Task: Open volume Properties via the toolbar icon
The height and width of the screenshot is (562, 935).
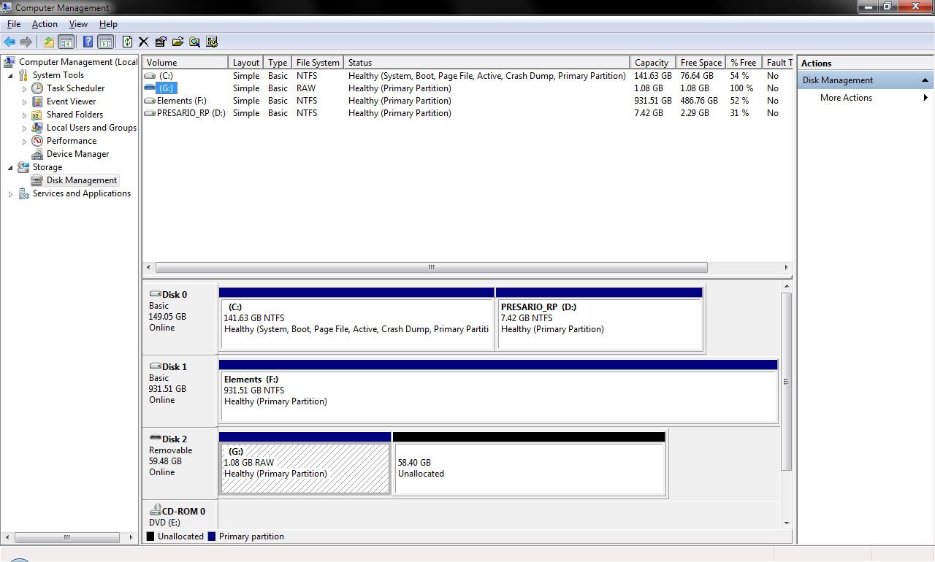Action: pyautogui.click(x=160, y=42)
